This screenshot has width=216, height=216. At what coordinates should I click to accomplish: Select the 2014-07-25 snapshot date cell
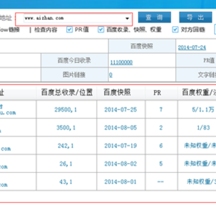(x=121, y=109)
